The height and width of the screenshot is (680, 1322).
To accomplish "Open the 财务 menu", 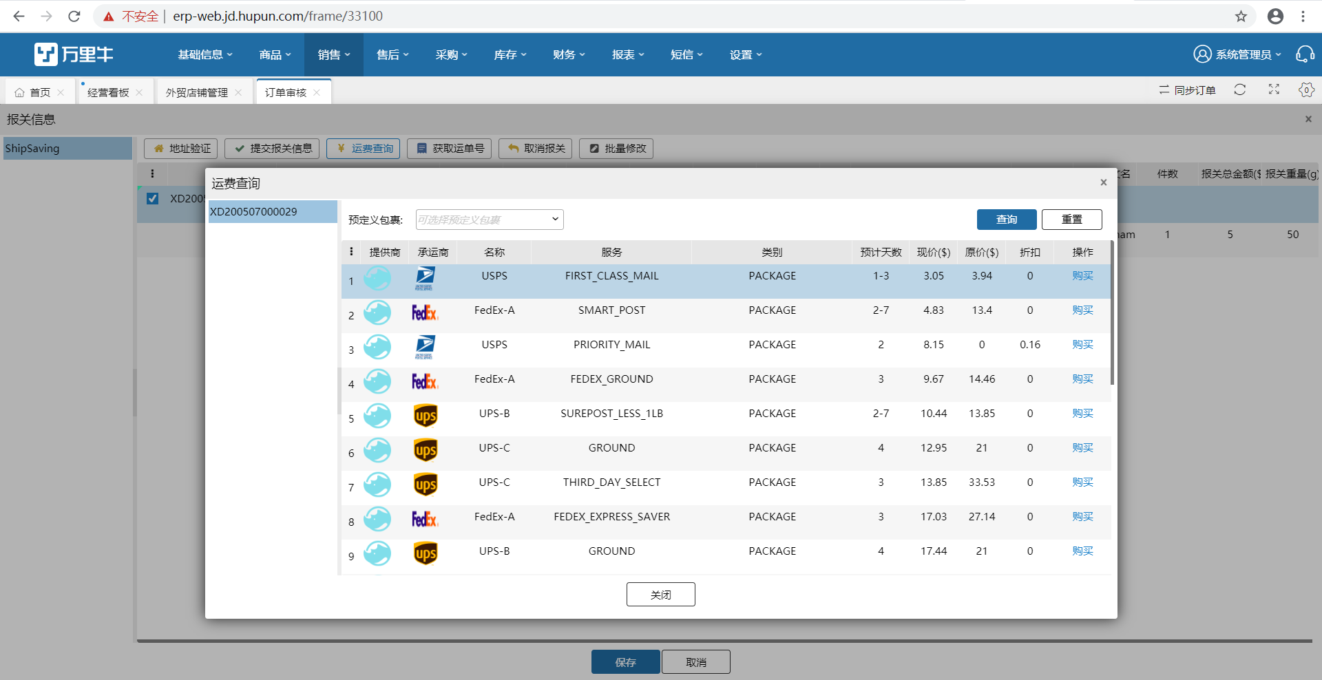I will [569, 54].
